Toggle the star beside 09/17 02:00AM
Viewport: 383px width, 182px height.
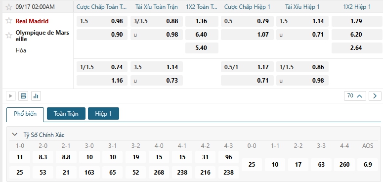coord(9,7)
